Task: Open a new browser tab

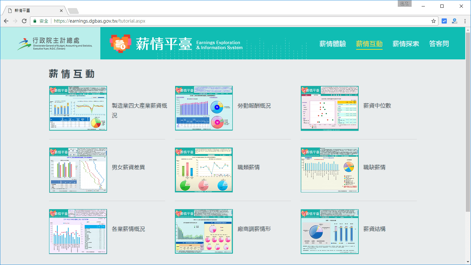Action: coord(73,11)
